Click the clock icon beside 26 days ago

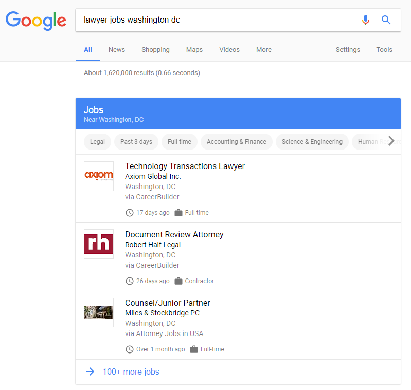click(x=130, y=281)
